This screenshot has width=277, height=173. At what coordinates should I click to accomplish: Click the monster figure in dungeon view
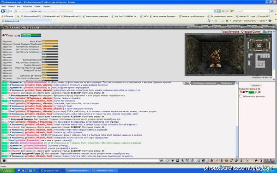(x=215, y=58)
